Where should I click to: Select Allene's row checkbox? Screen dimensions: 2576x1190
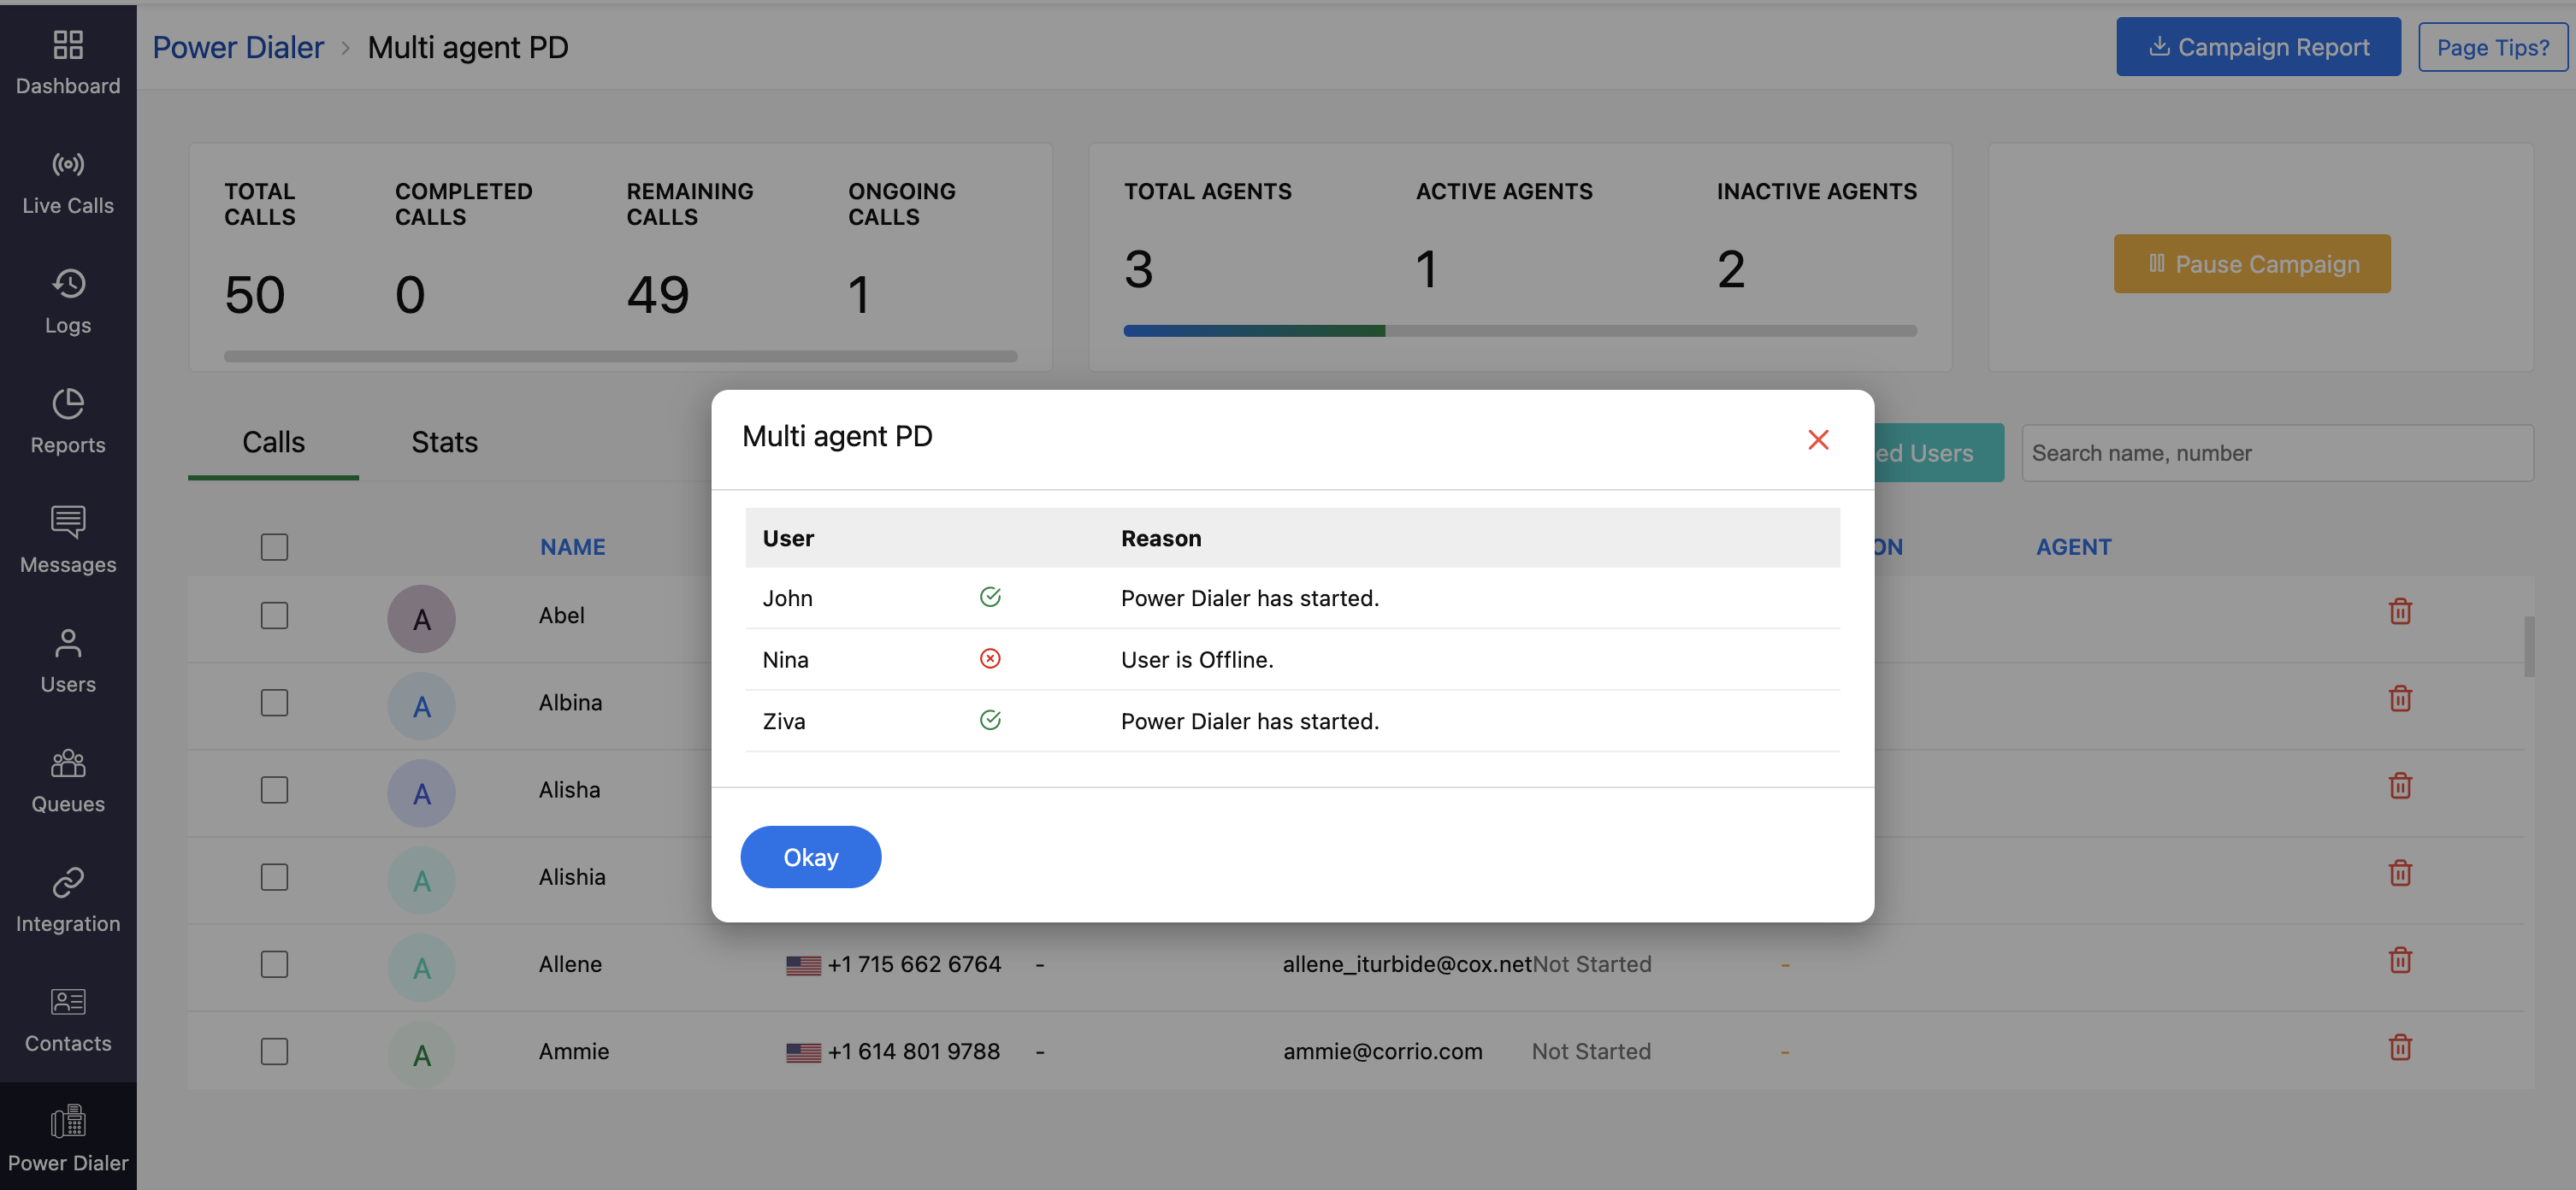click(274, 965)
